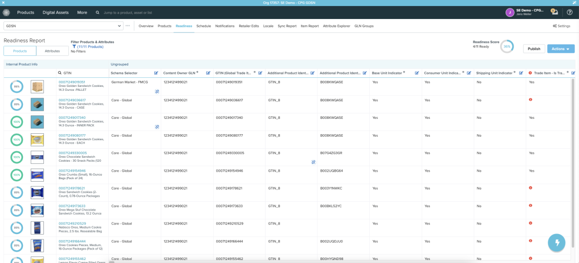Click the table's horizontal scrollbar
Screen dimensions: 579x263
(x=111, y=262)
